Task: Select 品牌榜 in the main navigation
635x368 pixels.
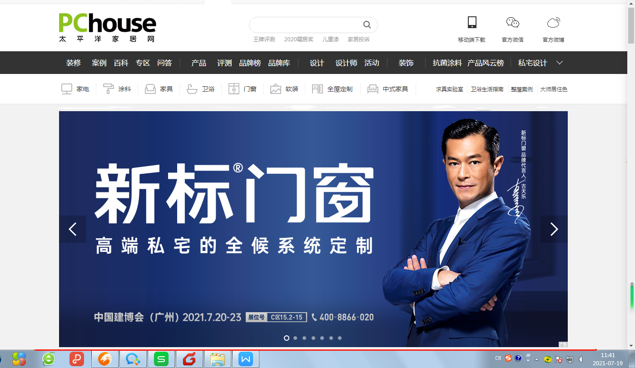Action: tap(250, 63)
